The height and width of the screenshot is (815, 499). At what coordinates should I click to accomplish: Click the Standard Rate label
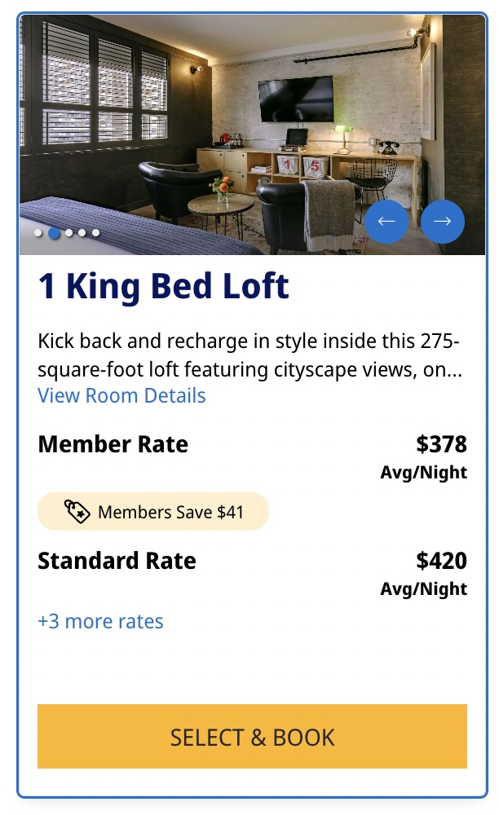(117, 561)
